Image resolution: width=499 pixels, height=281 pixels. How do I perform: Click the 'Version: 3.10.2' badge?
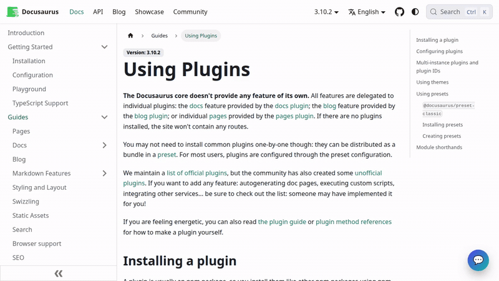tap(143, 52)
